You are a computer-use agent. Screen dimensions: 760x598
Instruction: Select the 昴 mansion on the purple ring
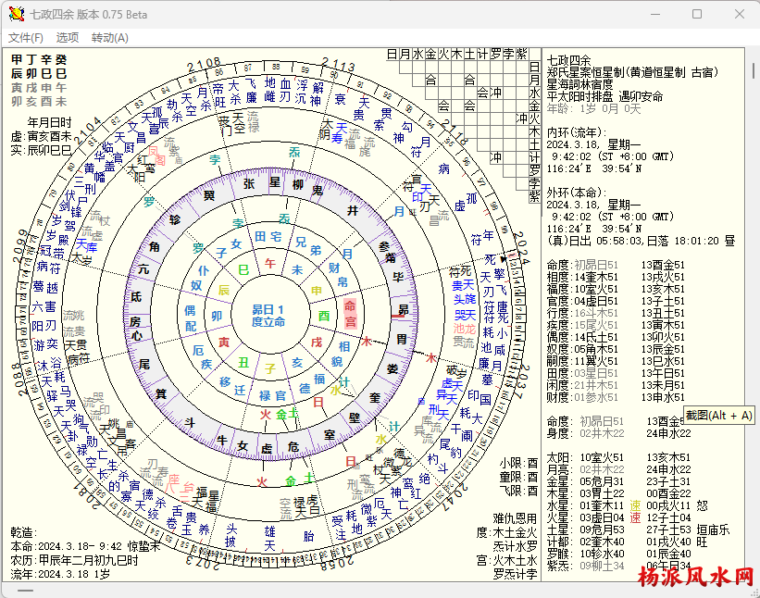404,308
